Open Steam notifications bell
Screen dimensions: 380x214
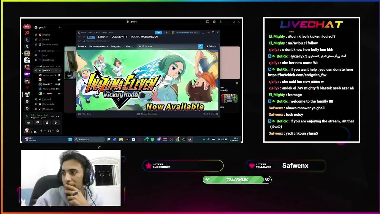click(166, 32)
